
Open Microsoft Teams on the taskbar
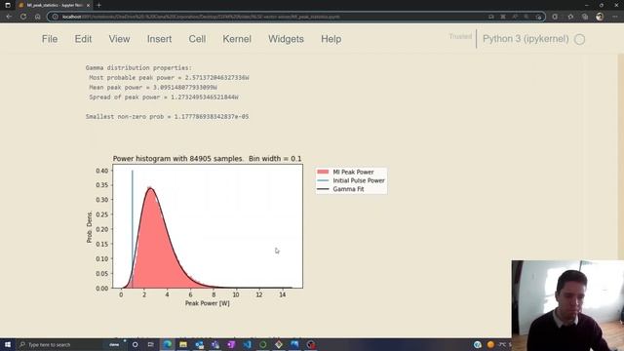(214, 344)
